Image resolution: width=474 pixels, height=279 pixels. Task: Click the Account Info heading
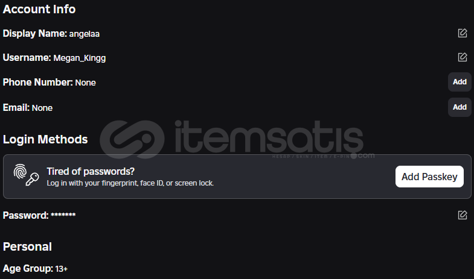39,10
